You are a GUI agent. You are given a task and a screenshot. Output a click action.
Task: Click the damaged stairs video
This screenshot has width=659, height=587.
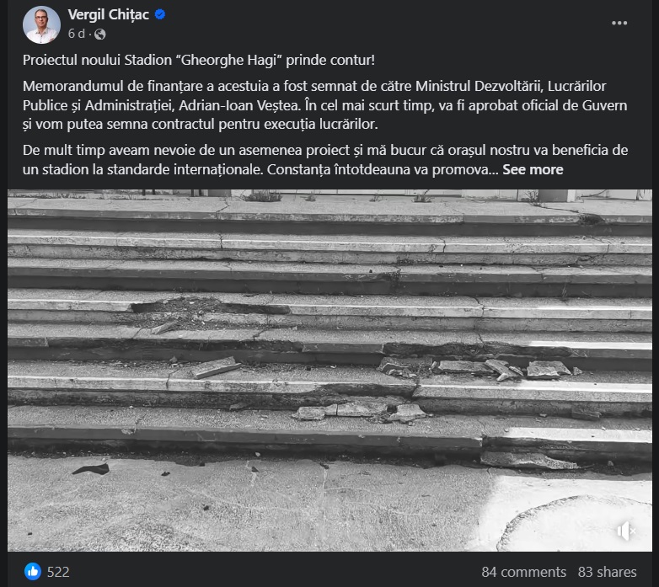[329, 371]
